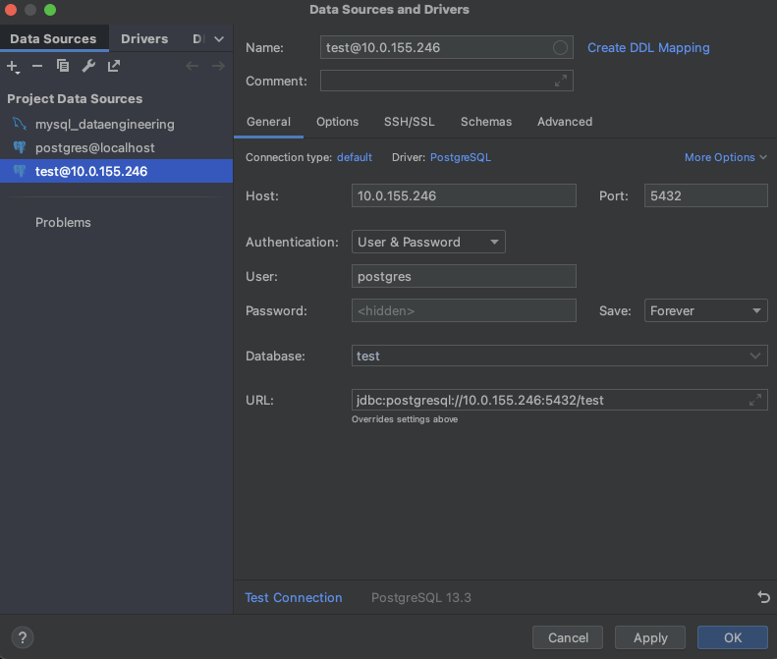The image size is (777, 659).
Task: Click the Cancel button
Action: (x=568, y=637)
